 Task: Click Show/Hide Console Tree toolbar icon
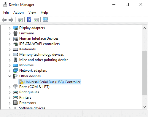point(20,20)
